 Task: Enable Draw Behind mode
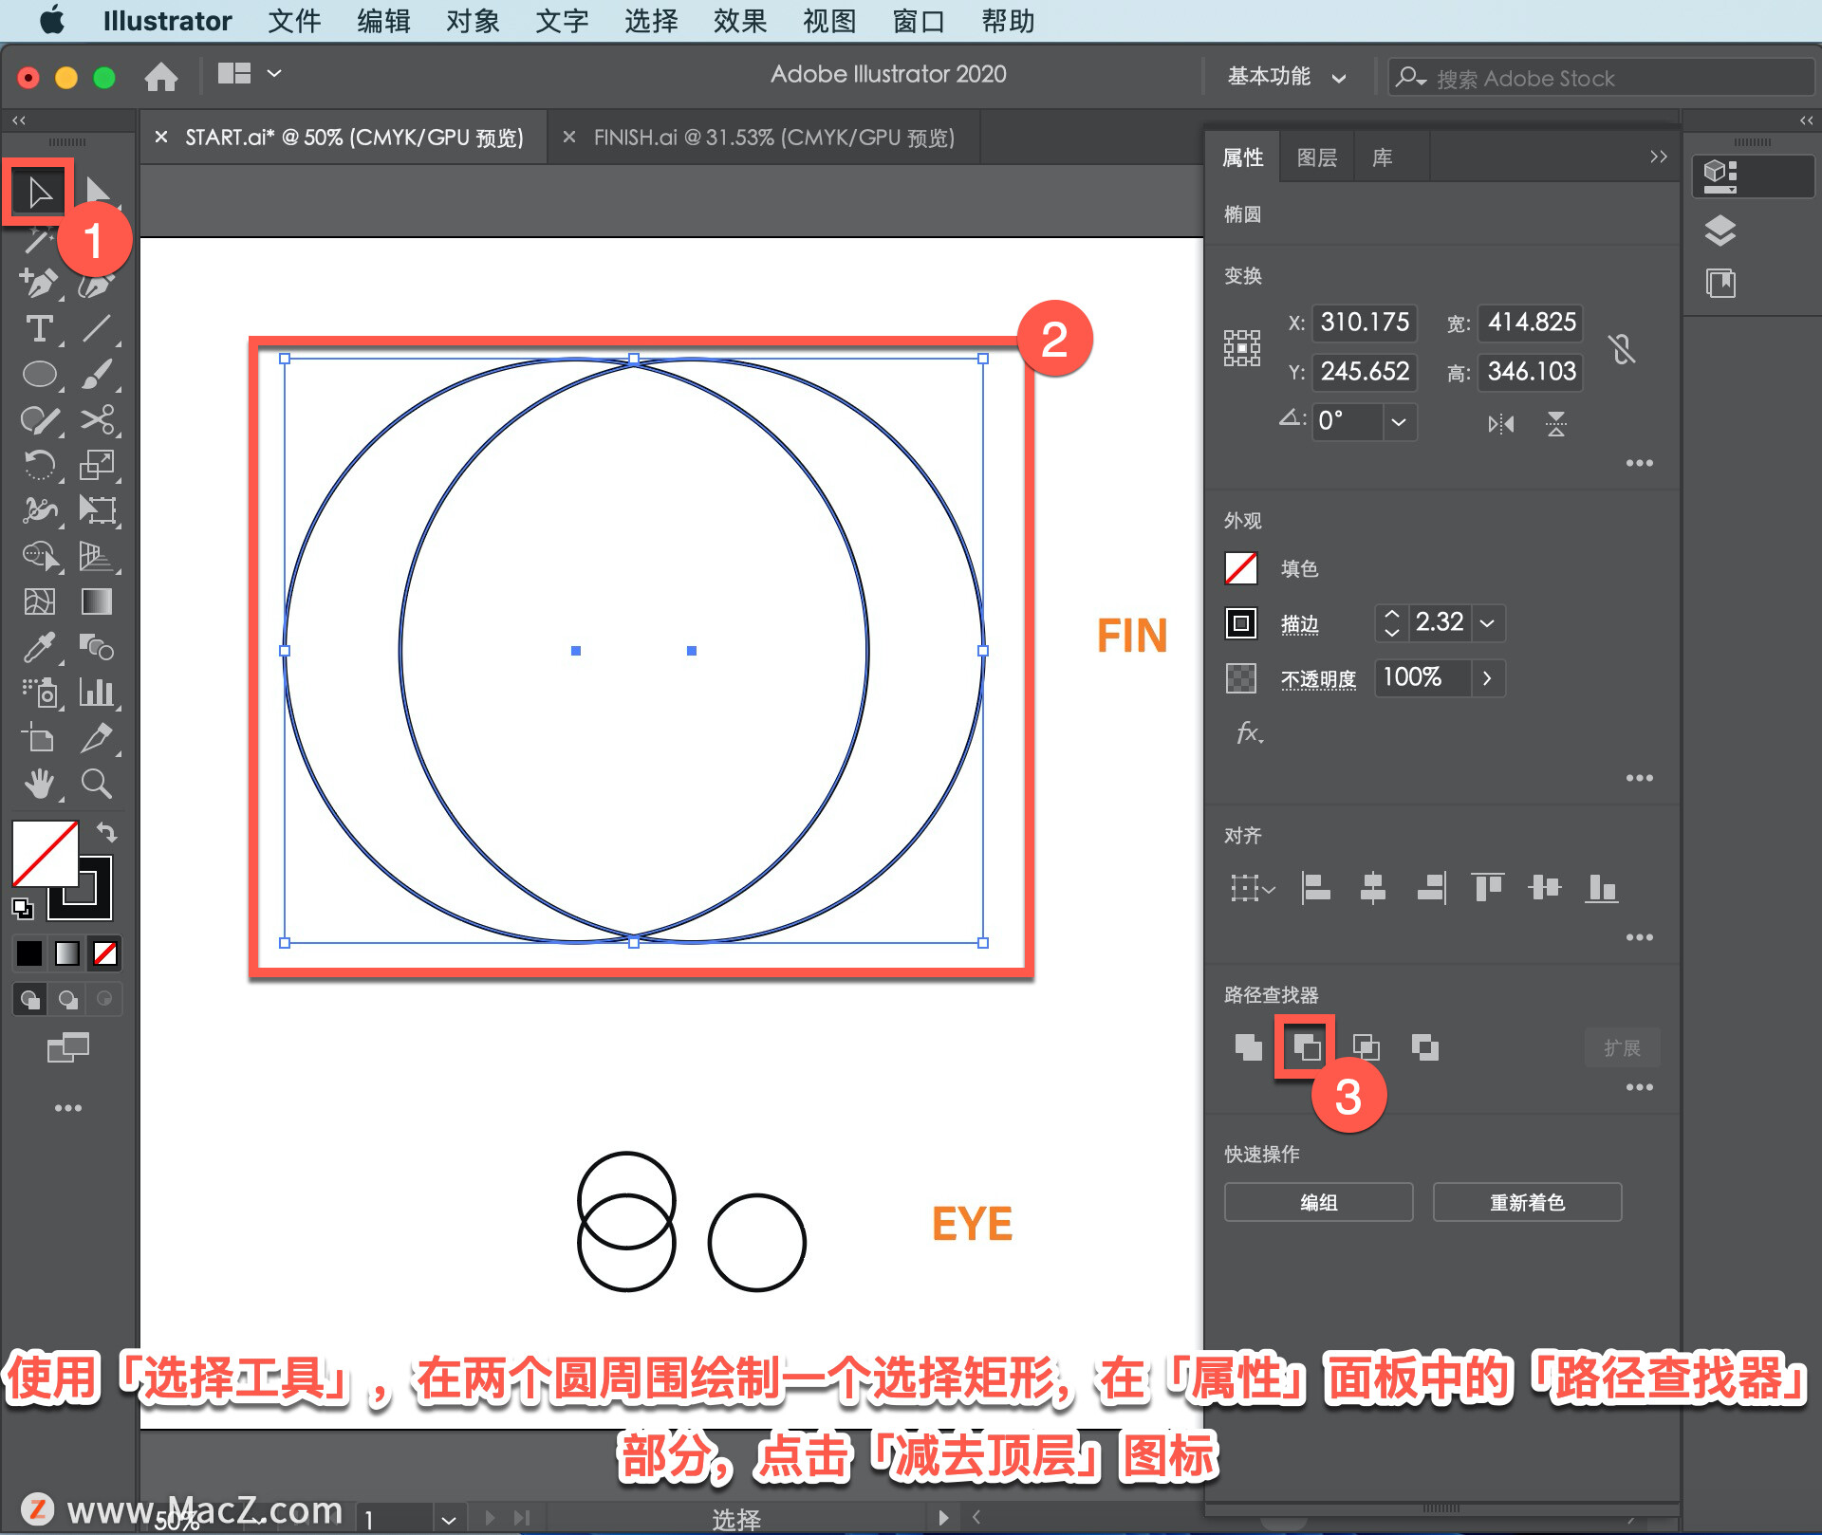click(67, 999)
